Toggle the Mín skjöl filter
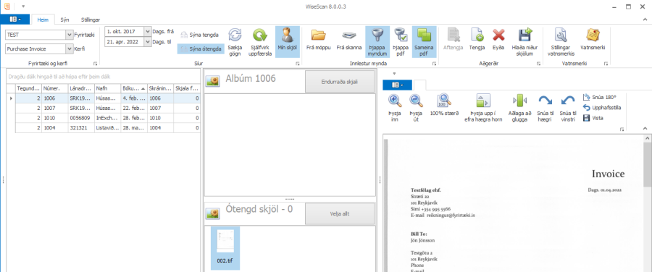Screen dimensions: 652x272 288,42
